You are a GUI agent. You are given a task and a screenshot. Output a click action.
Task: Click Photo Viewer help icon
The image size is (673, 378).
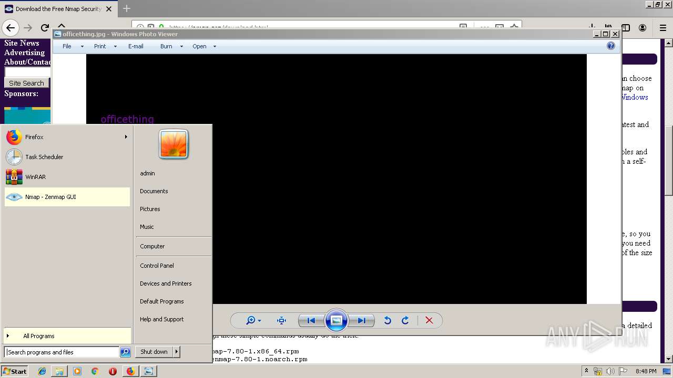coord(610,46)
